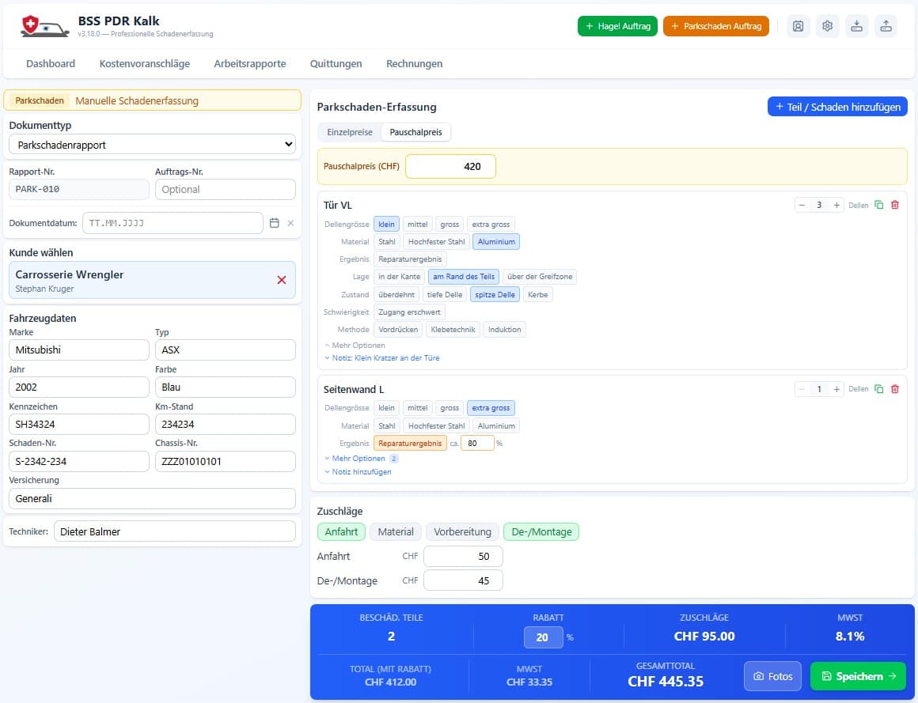Open the contacts icon in the header
Screen dimensions: 918x703
pyautogui.click(x=798, y=26)
